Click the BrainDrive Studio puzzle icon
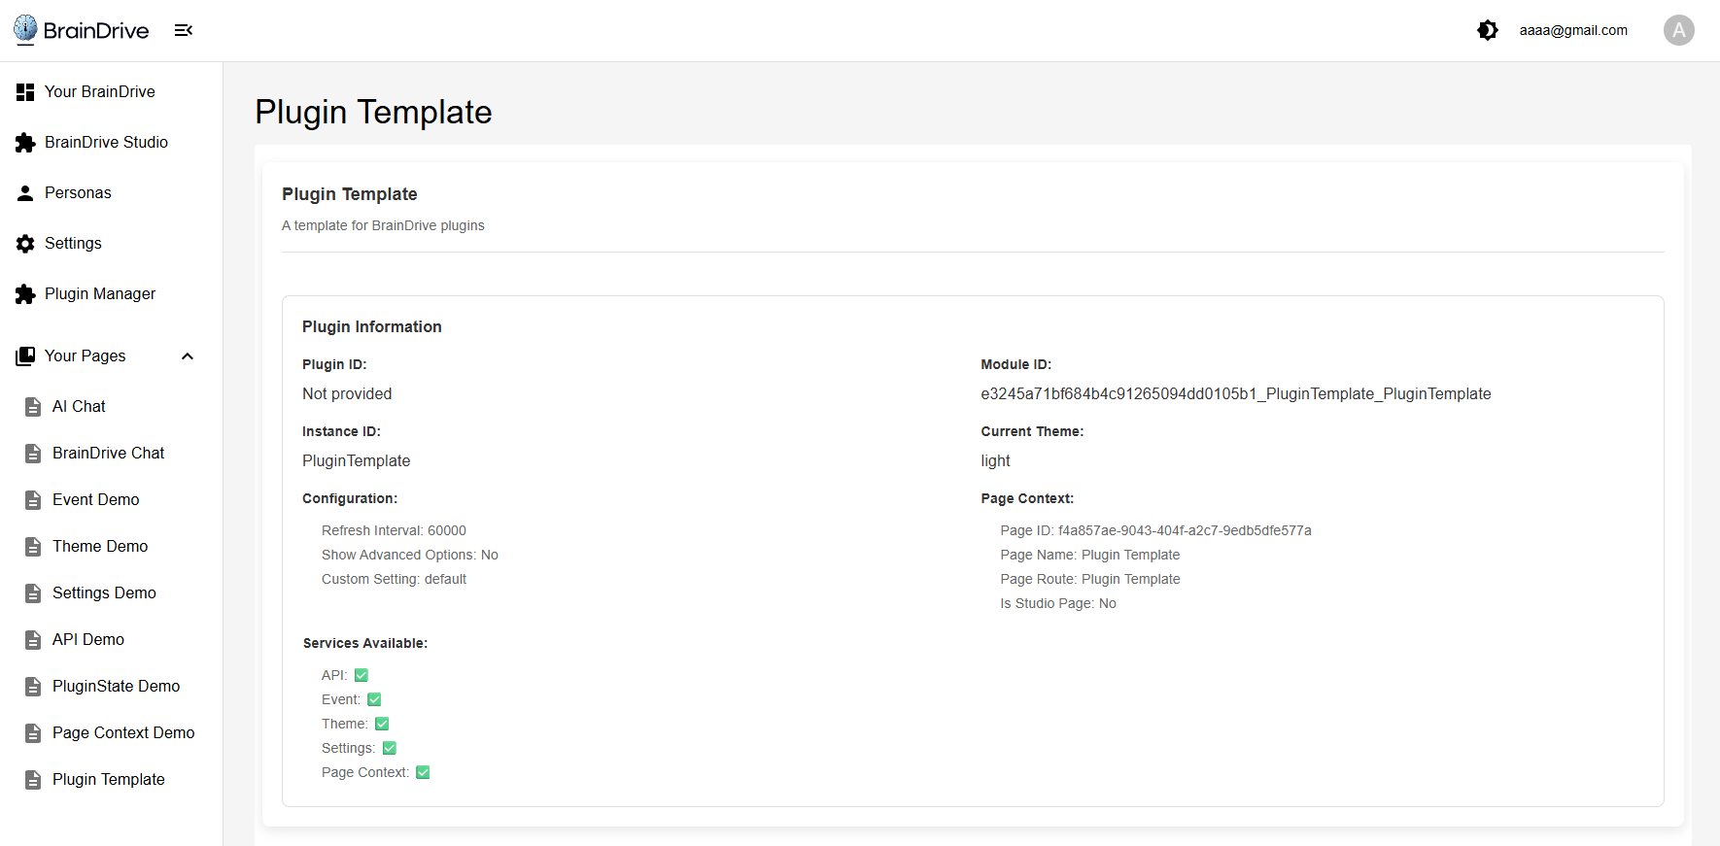Viewport: 1720px width, 846px height. (x=25, y=143)
